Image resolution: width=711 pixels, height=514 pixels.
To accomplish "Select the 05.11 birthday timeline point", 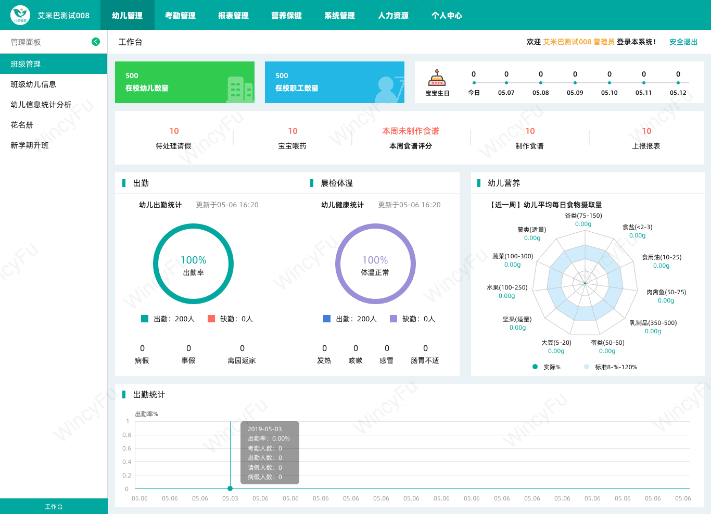I will [x=644, y=83].
